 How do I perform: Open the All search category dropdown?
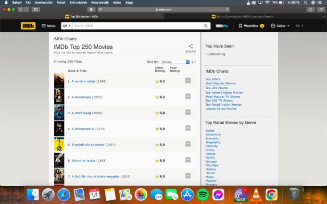point(66,26)
